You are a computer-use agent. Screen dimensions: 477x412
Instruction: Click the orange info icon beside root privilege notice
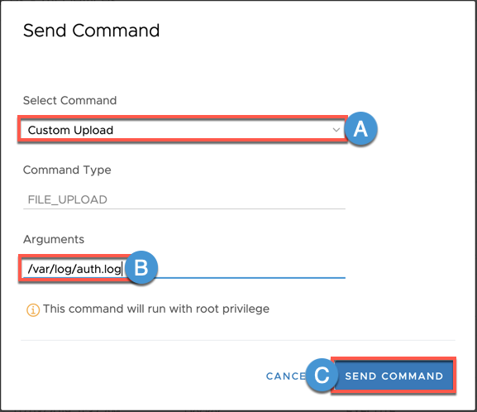pos(33,310)
